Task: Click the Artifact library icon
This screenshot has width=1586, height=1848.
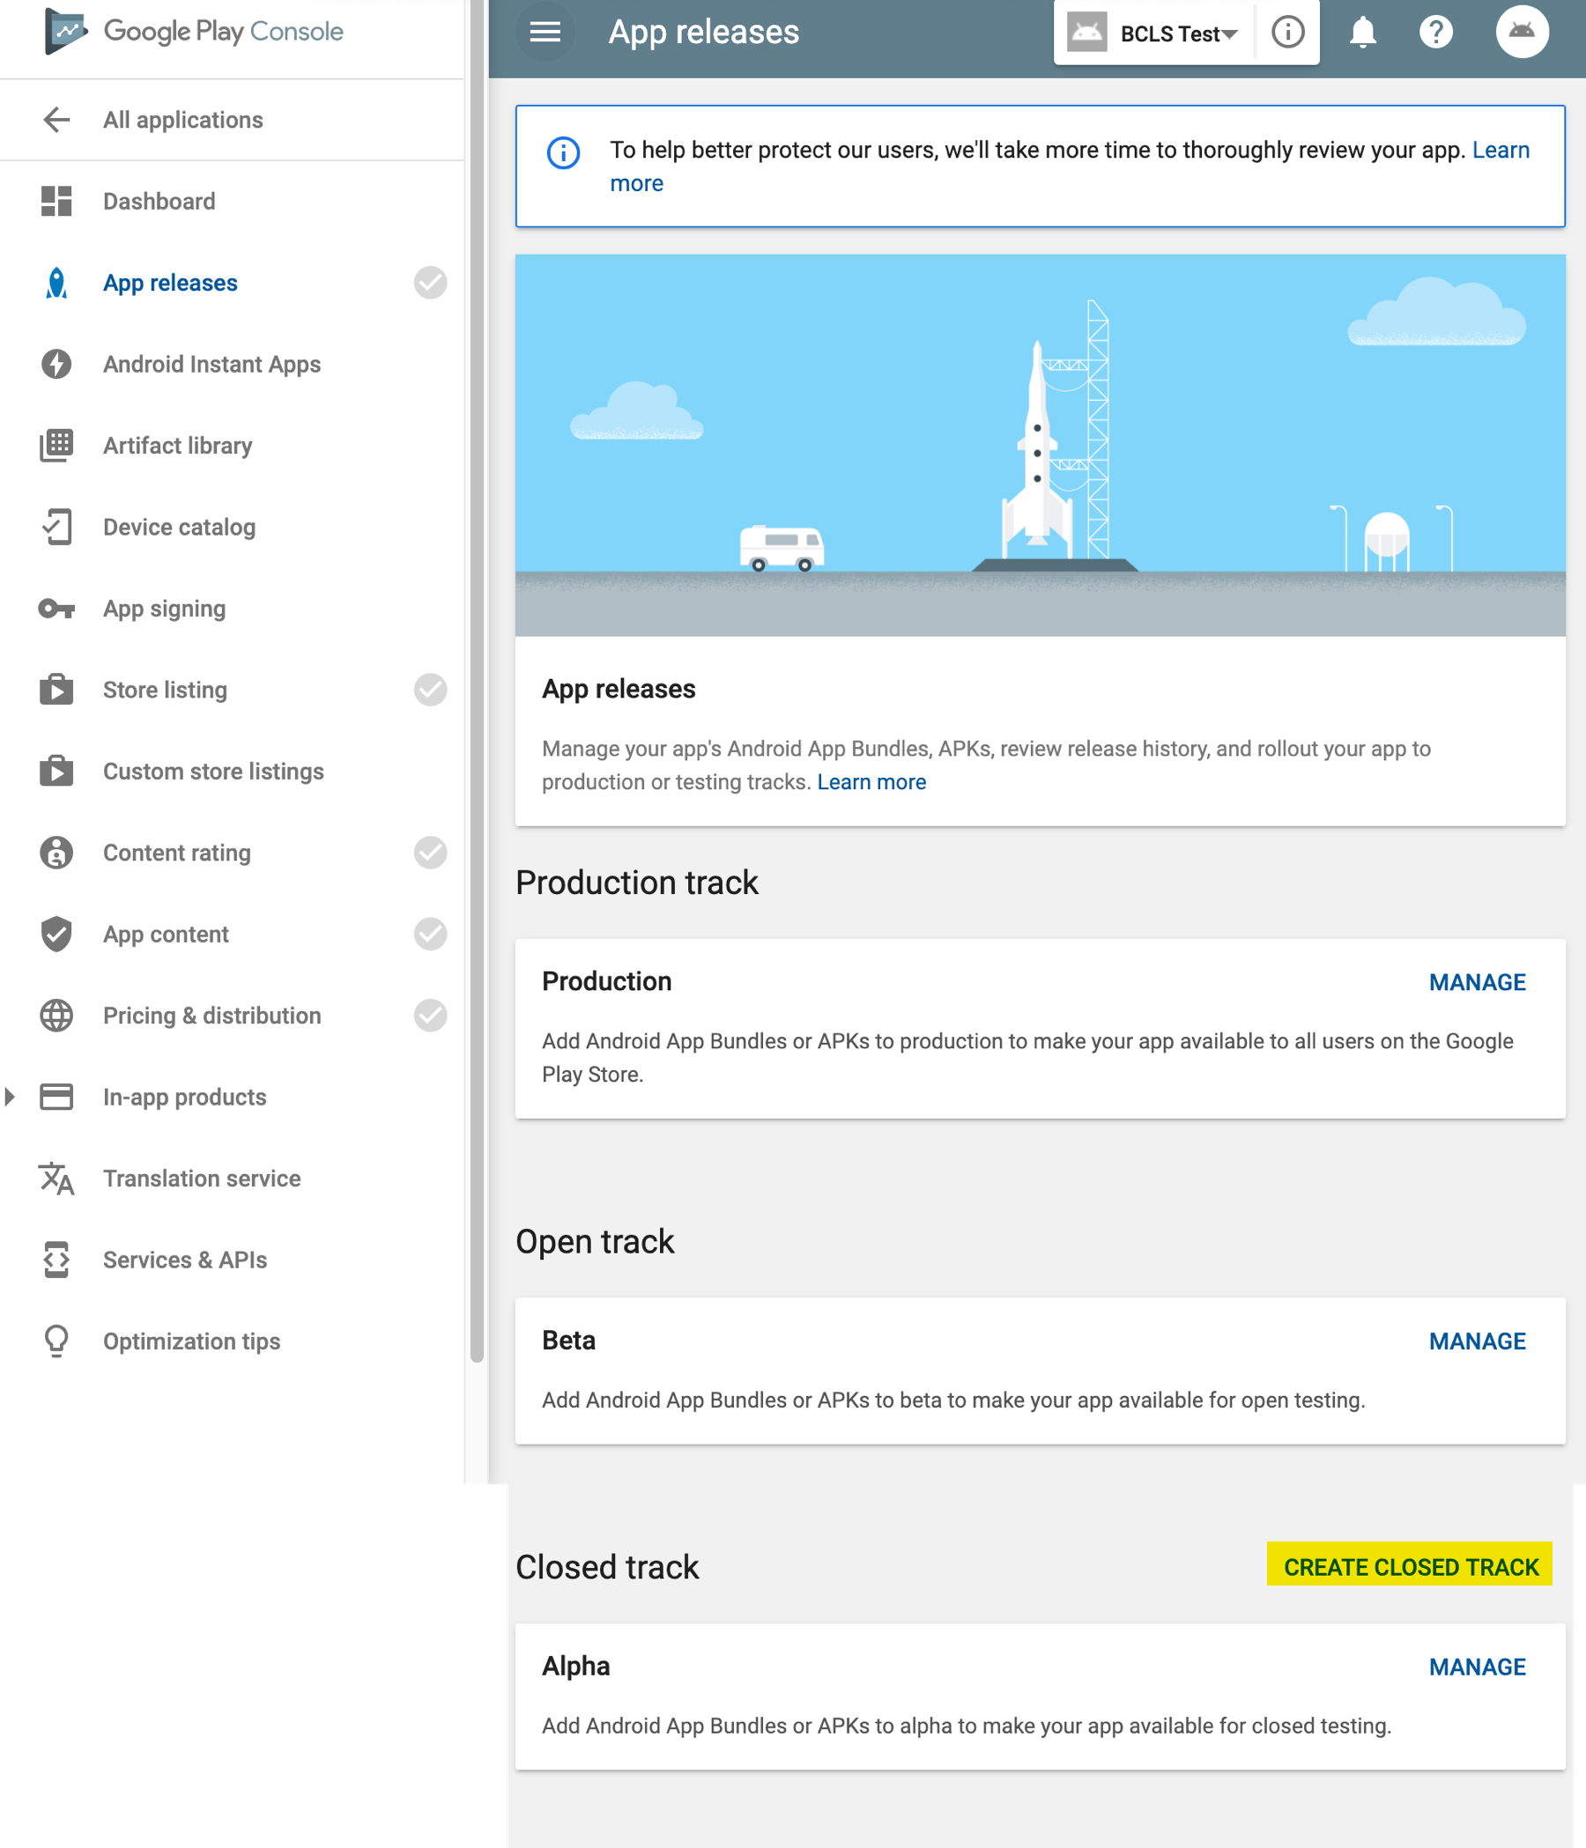Action: (x=56, y=445)
